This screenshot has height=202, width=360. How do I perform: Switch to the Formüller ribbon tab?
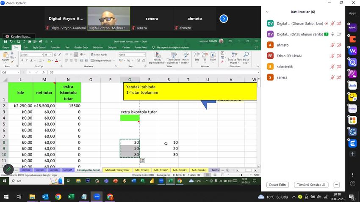coord(55,47)
